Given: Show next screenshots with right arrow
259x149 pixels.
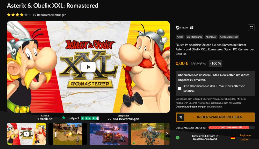Looking at the screenshot, I should pyautogui.click(x=167, y=134).
